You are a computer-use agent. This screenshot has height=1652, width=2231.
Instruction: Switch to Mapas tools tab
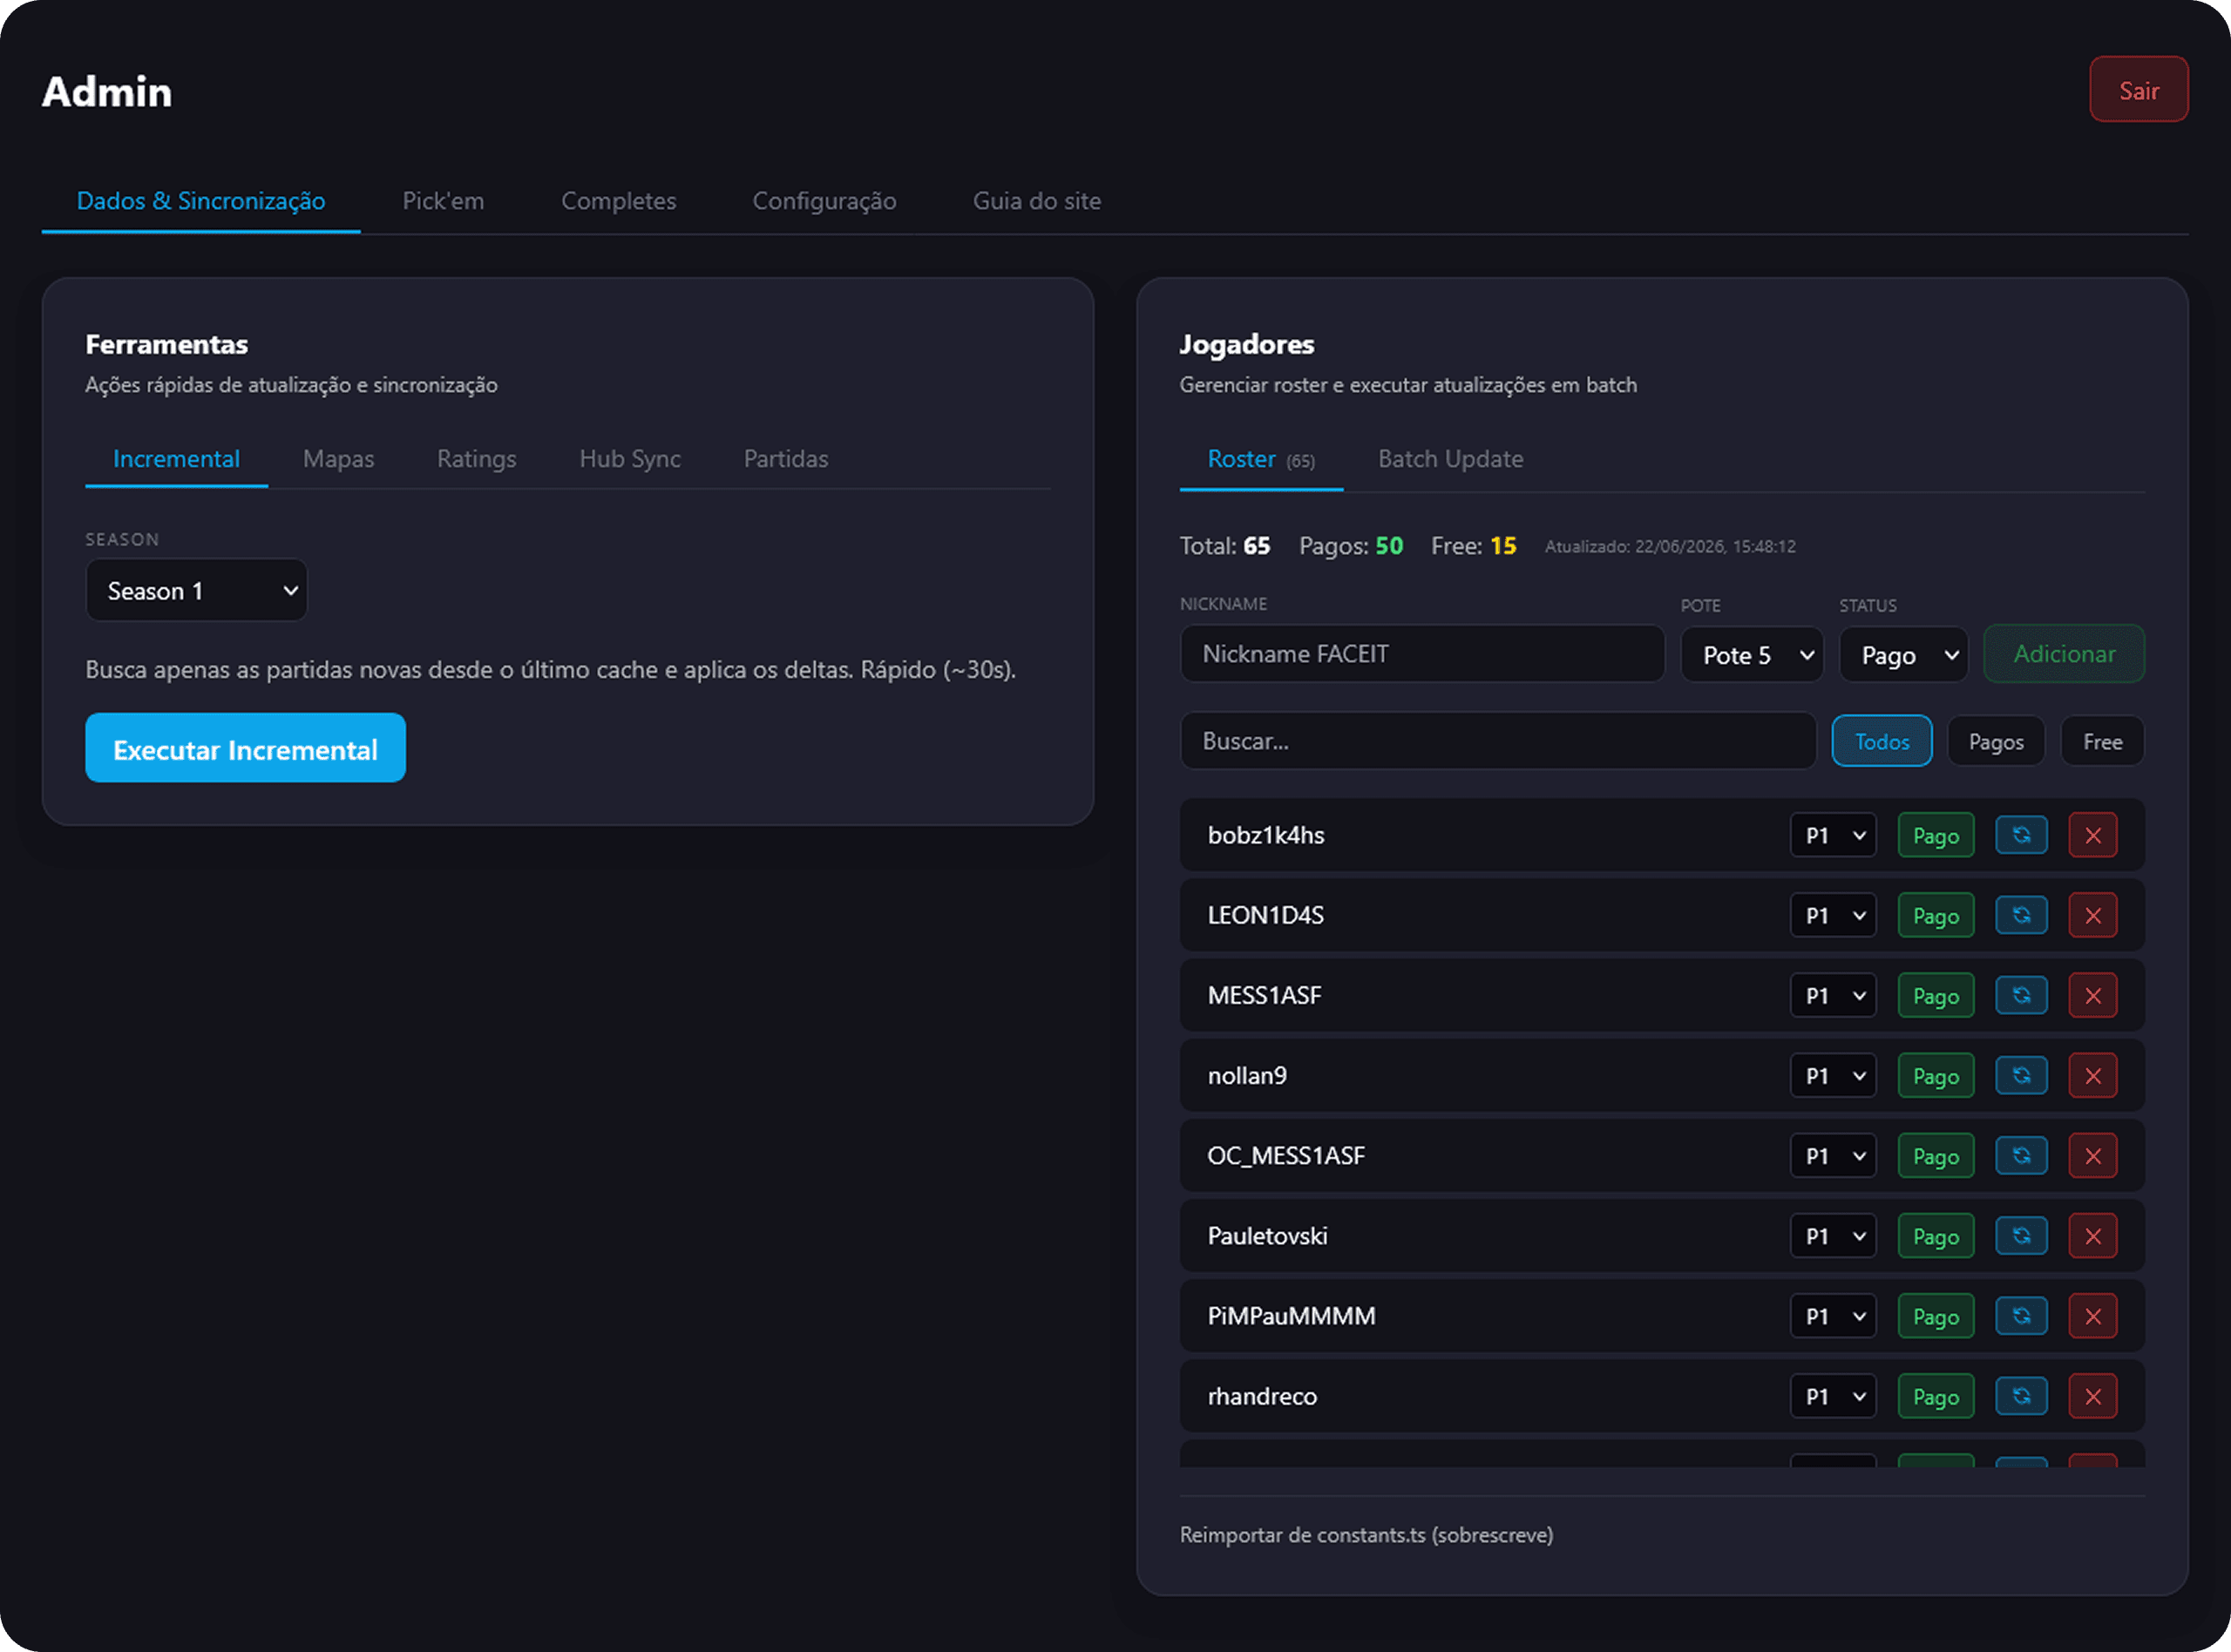click(338, 458)
